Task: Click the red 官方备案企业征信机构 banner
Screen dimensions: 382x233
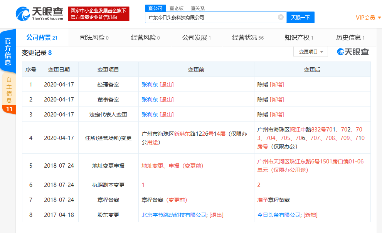Action: click(x=98, y=14)
